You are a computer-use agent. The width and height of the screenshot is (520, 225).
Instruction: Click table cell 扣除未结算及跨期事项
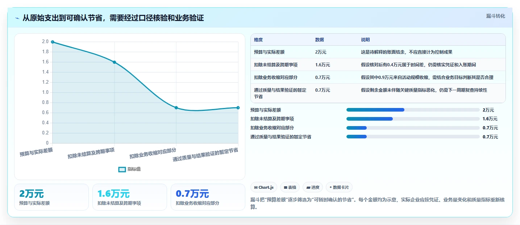276,65
